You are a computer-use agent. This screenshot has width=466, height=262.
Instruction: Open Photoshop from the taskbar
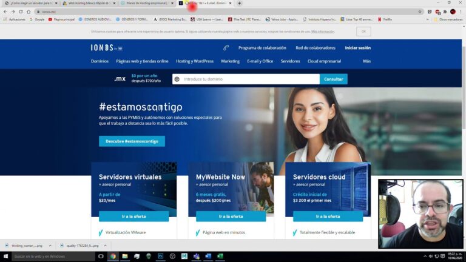tap(160, 257)
